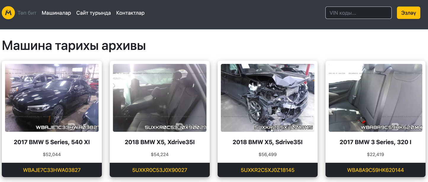This screenshot has width=428, height=182.
Task: Follow the VIN link WBAJE7C33HWA03827
Action: point(52,170)
